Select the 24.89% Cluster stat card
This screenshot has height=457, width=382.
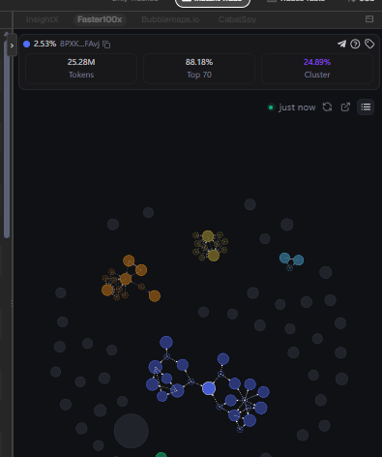[x=317, y=69]
